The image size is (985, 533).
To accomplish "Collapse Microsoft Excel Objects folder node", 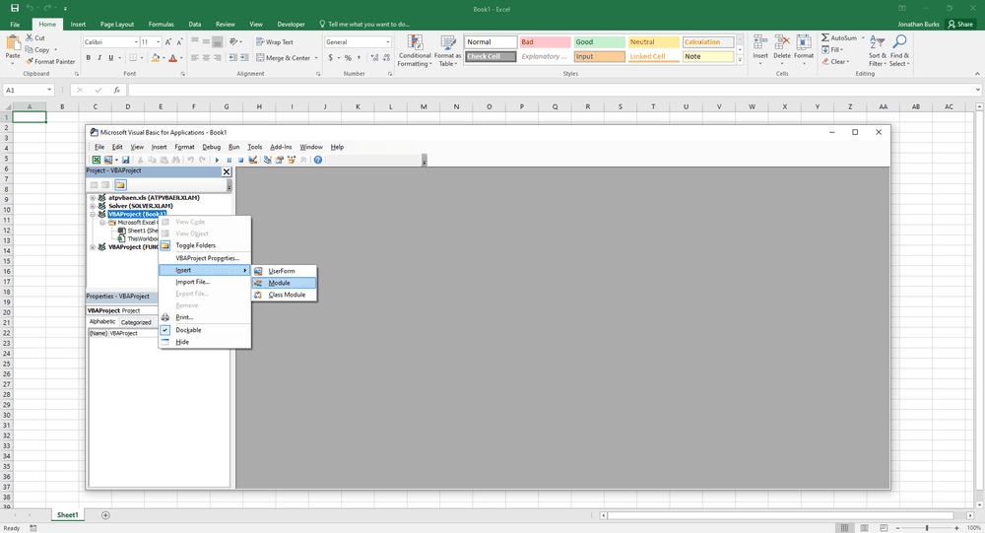I will [101, 223].
